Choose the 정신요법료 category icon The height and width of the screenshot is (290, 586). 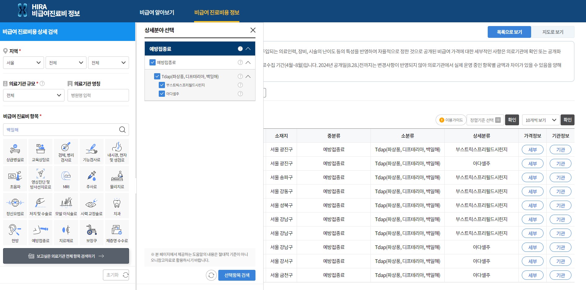coord(15,206)
